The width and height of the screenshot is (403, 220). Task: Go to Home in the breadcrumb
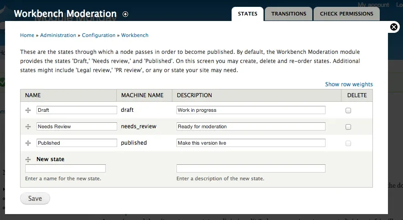coord(27,35)
